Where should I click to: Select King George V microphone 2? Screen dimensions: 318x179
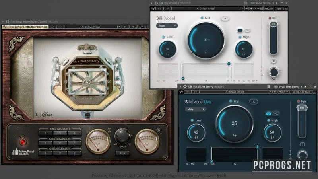pyautogui.click(x=60, y=133)
